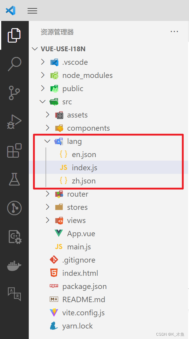Open the Search view in activity bar
The width and height of the screenshot is (189, 339).
point(14,64)
